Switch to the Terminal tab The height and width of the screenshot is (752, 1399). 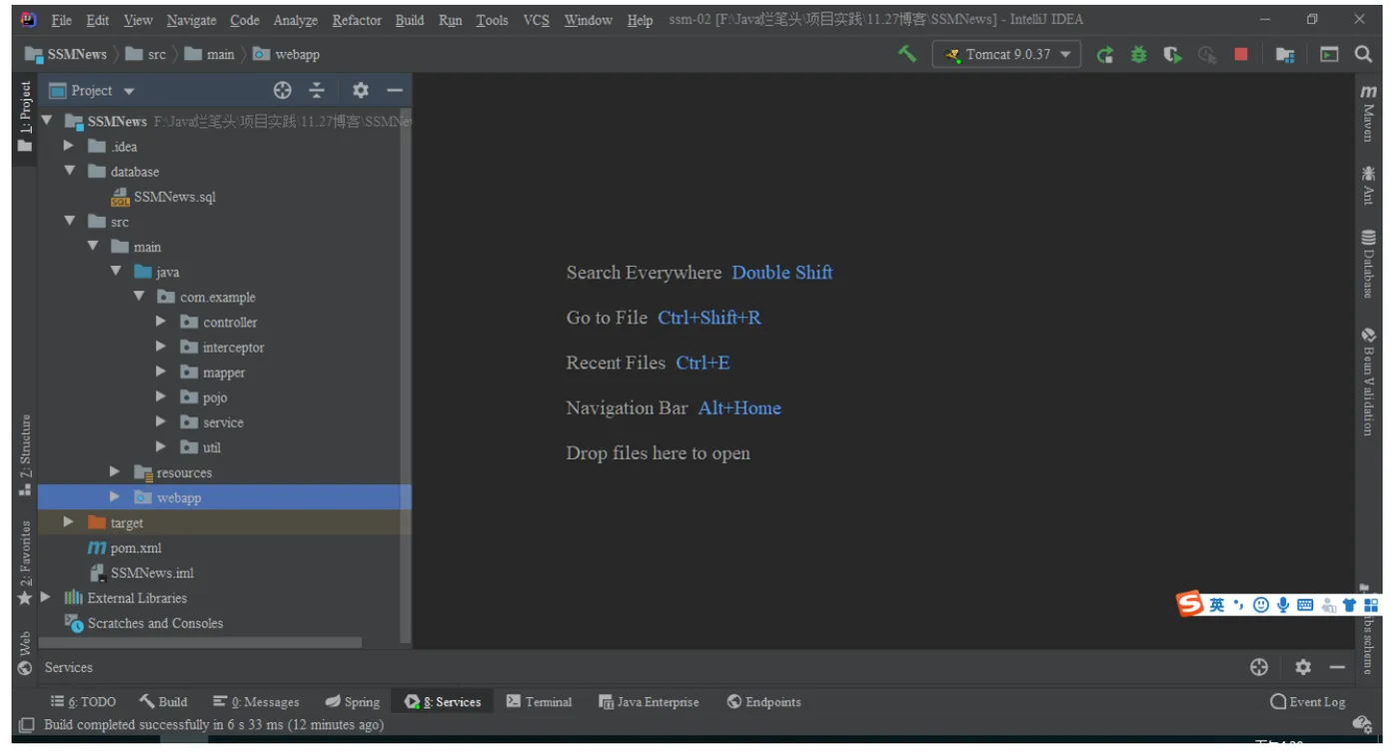pos(539,702)
